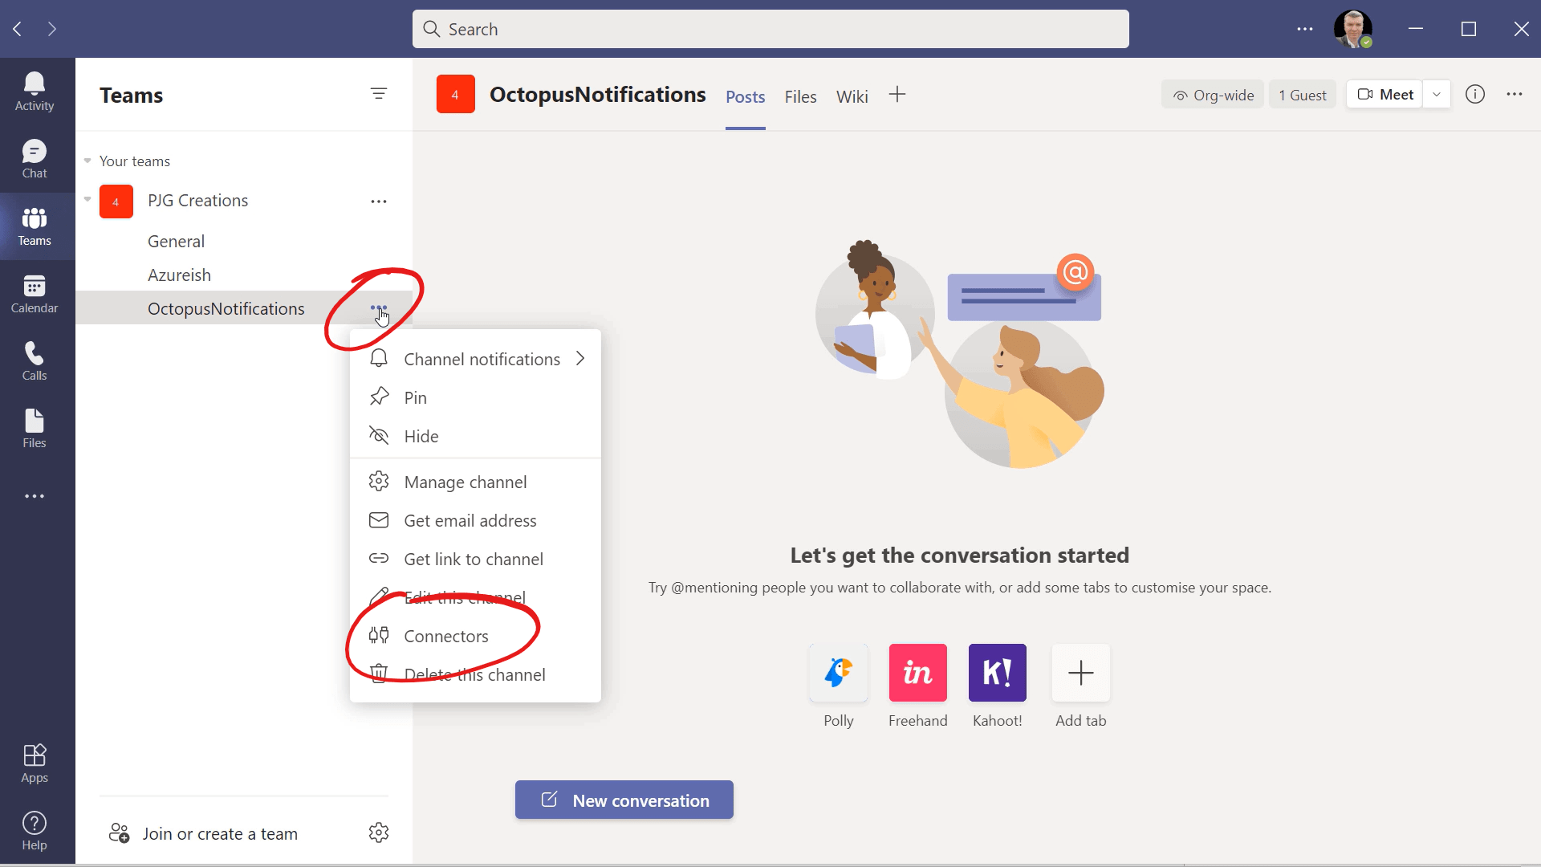Open the Calls app
The image size is (1541, 867).
35,361
